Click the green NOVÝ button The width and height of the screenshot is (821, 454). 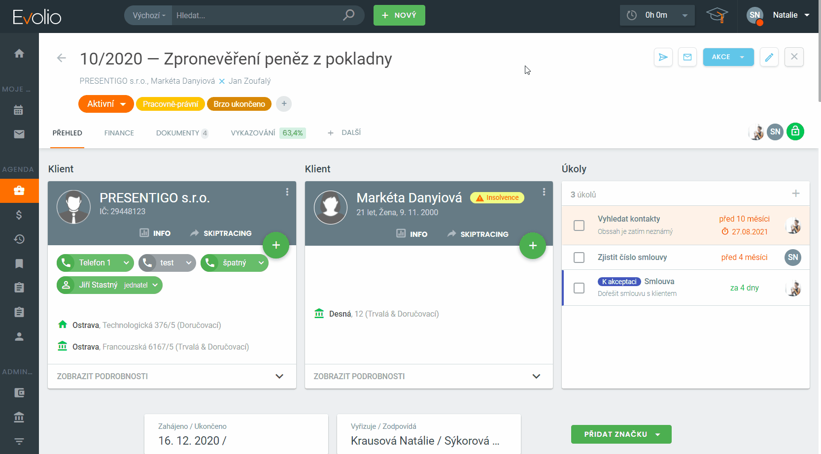pos(399,15)
